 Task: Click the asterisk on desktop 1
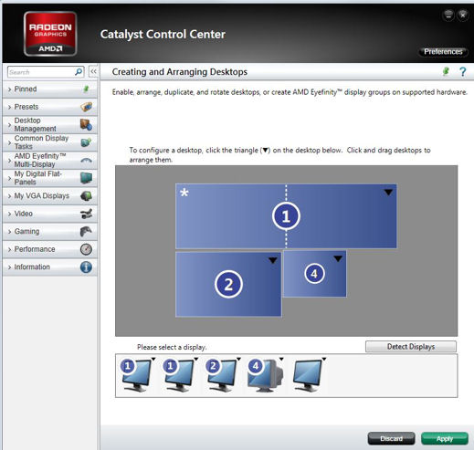tap(184, 193)
